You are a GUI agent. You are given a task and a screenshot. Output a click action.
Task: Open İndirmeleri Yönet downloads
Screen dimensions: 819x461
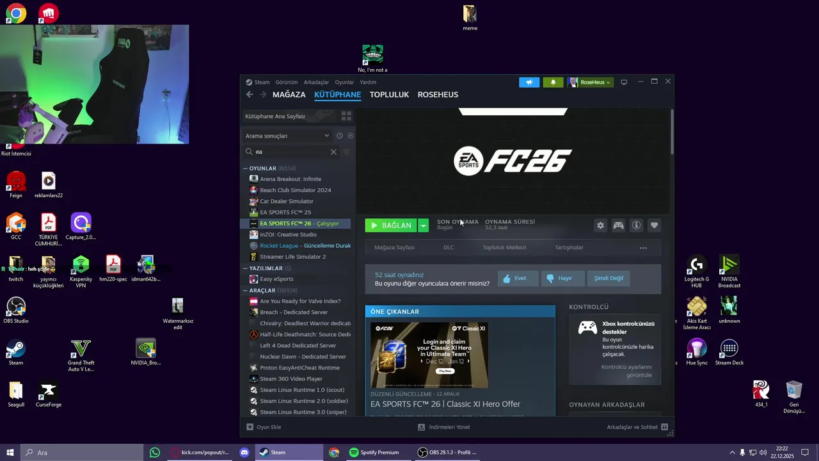click(443, 427)
